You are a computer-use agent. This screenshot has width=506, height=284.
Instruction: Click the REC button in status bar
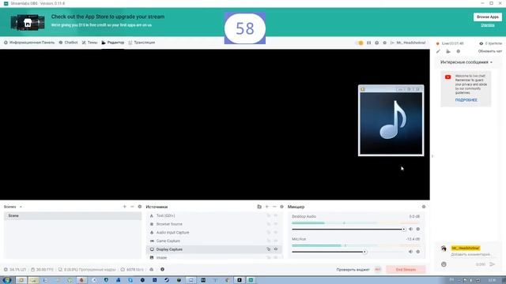(378, 270)
